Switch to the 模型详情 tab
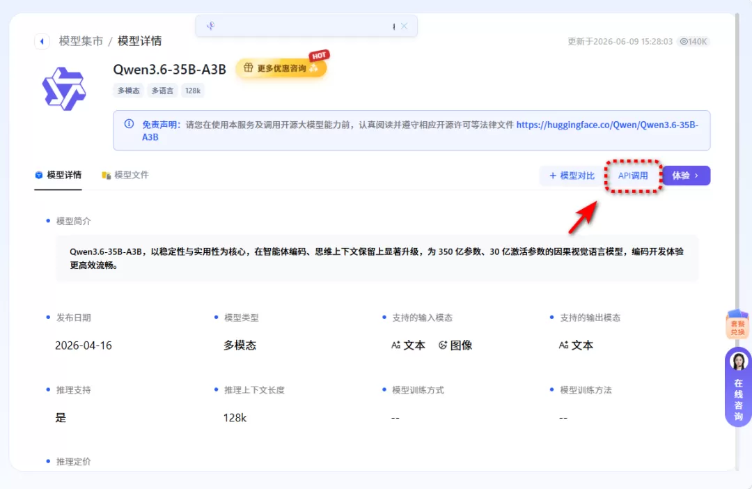Screen dimensions: 752x489 58,175
